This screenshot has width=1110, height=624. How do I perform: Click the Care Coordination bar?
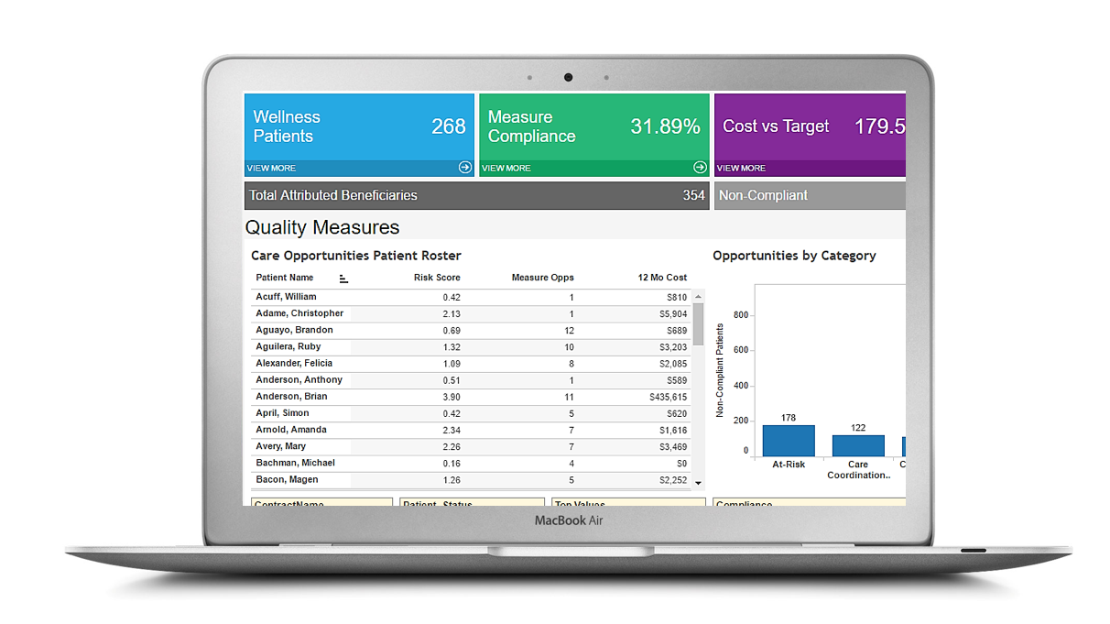tap(858, 446)
